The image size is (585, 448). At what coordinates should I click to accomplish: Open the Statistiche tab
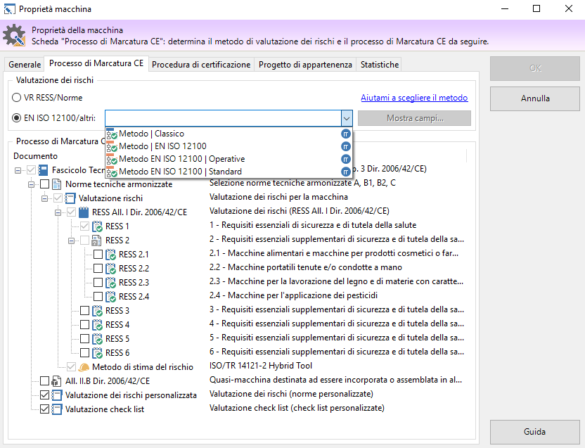[379, 65]
